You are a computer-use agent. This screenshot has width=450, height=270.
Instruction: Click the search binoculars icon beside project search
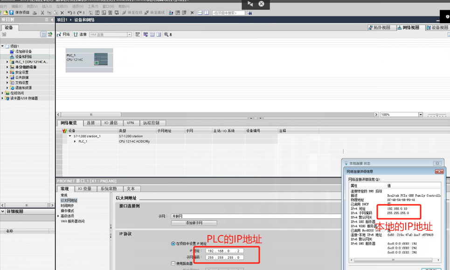pos(249,13)
